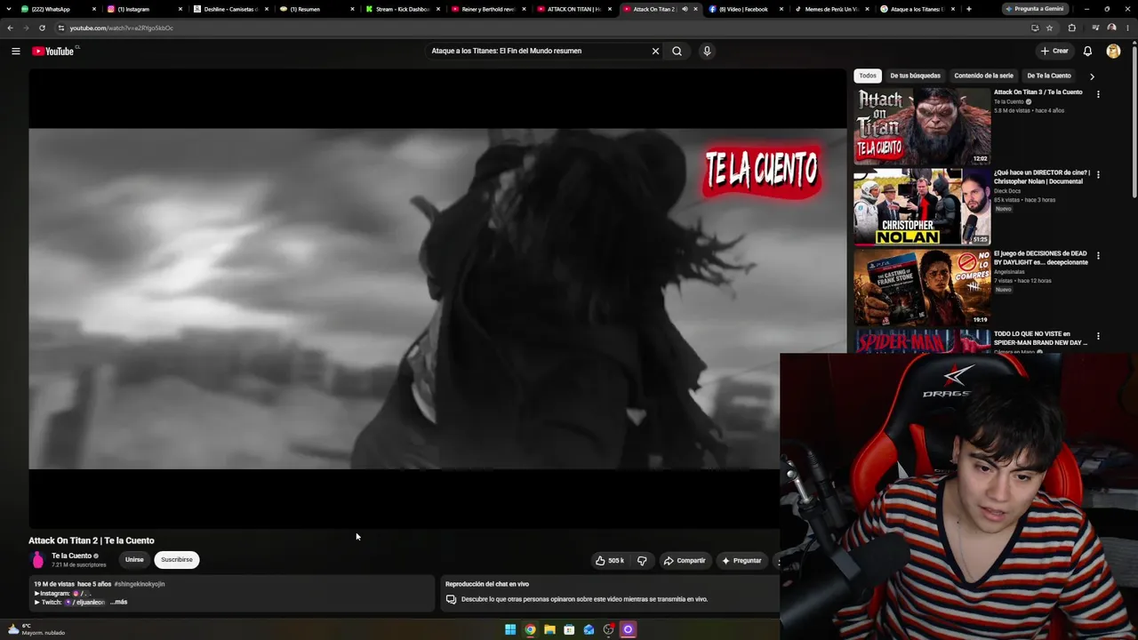The image size is (1138, 640).
Task: Open options for Spider-Man Brand New Day video
Action: point(1098,336)
